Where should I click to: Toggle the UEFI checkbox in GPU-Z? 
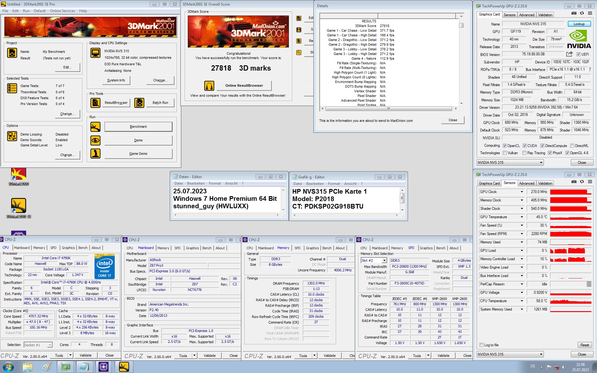click(578, 54)
